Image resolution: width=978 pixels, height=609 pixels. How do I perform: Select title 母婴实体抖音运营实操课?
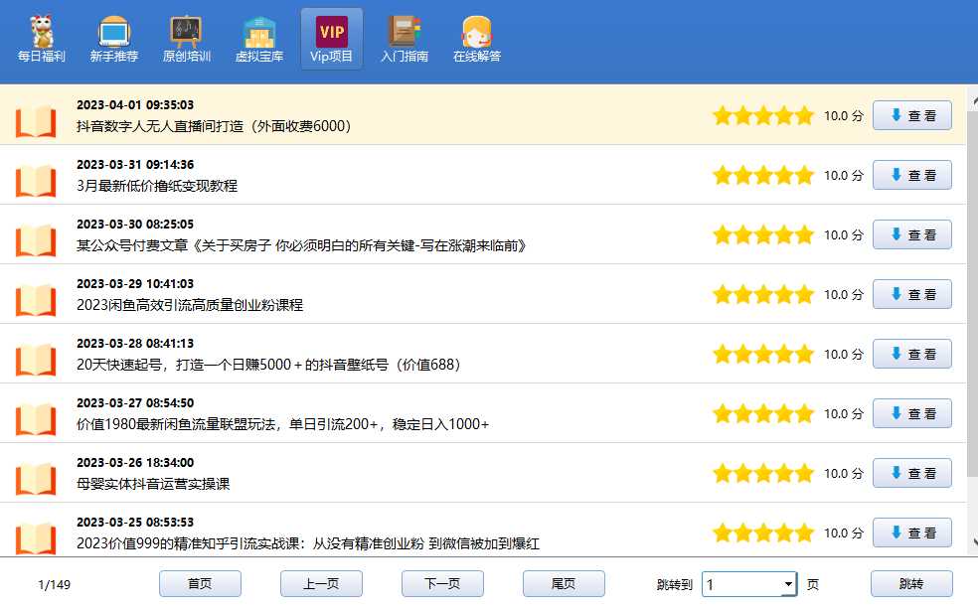pos(153,484)
